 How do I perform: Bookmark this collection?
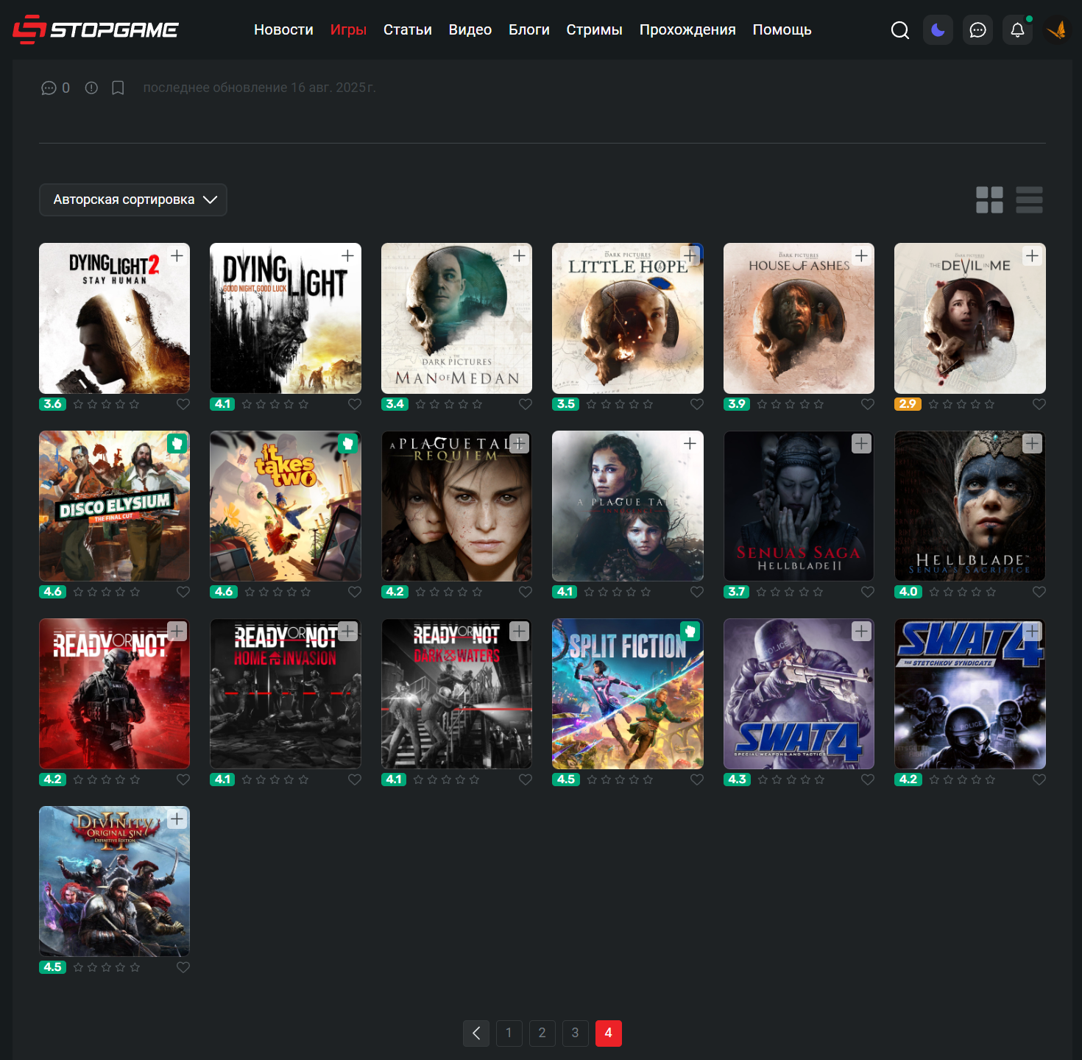(x=118, y=88)
